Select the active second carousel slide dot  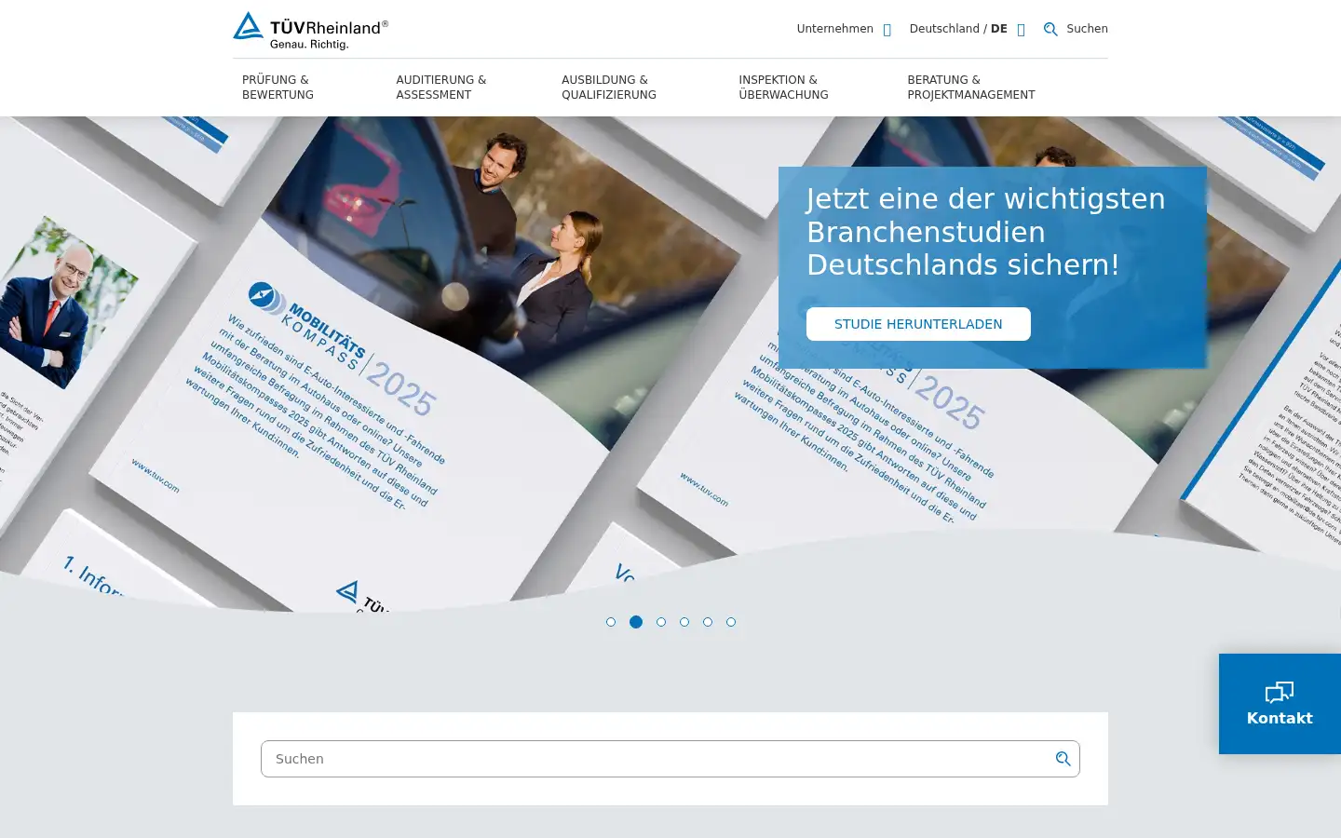point(636,622)
